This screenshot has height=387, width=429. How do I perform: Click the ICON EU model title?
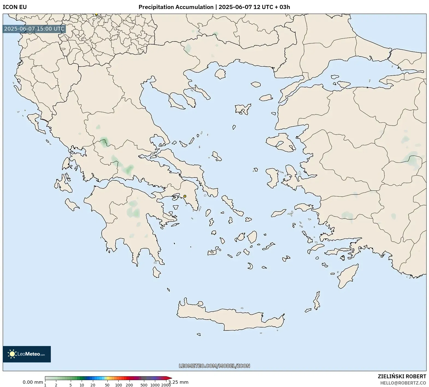point(15,7)
